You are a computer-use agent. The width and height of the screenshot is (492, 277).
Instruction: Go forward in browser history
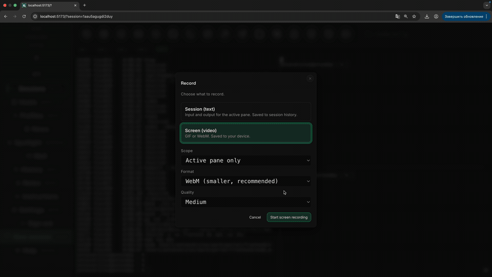click(15, 16)
